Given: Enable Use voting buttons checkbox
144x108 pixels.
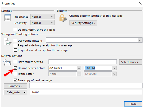Looking at the screenshot, I should 15,40.
